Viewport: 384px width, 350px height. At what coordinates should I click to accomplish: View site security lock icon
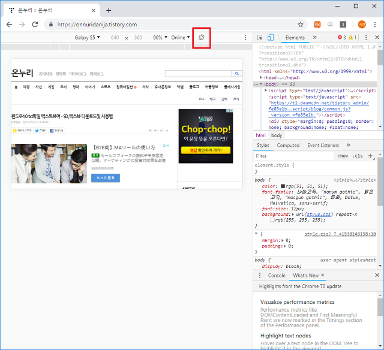click(51, 25)
